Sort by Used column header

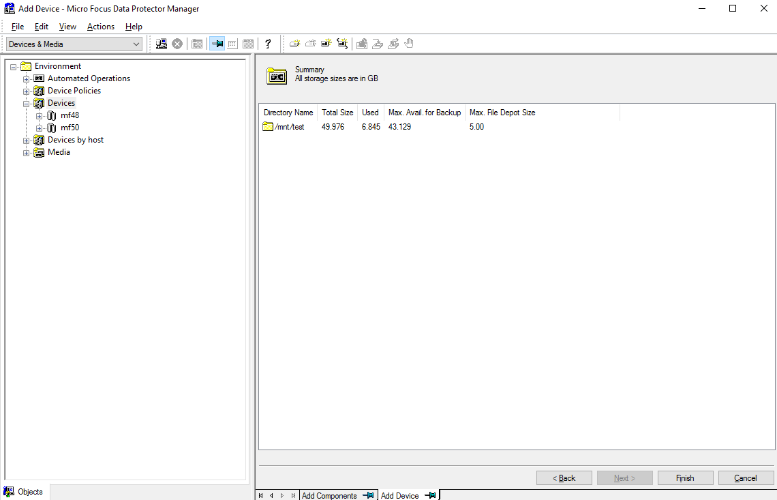pyautogui.click(x=370, y=113)
